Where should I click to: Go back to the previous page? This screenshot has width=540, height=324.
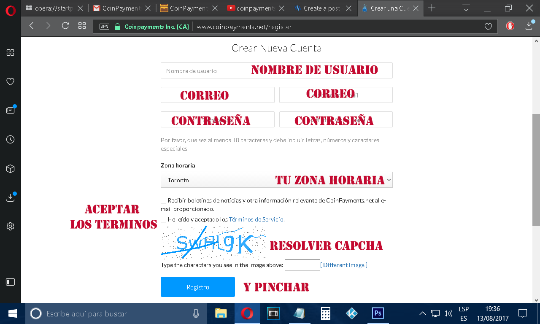32,26
